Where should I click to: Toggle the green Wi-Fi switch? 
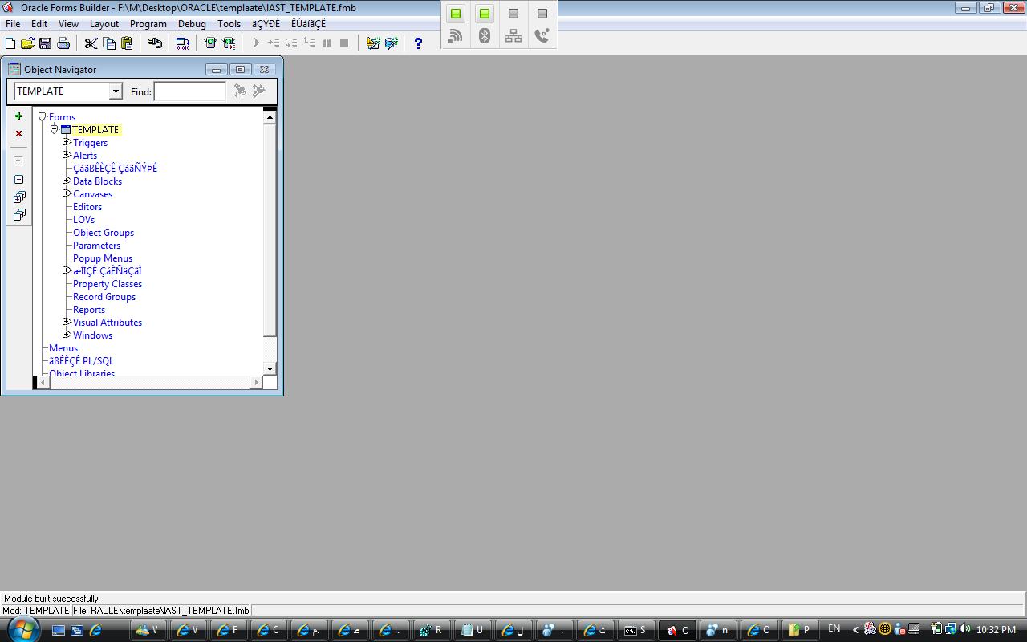[x=456, y=14]
